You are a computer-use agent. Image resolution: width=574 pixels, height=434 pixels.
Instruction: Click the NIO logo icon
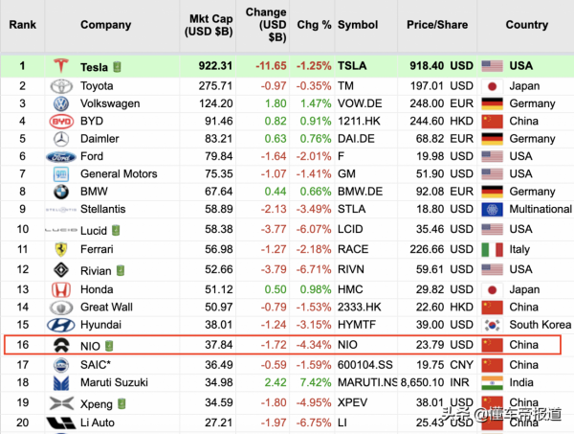(61, 345)
